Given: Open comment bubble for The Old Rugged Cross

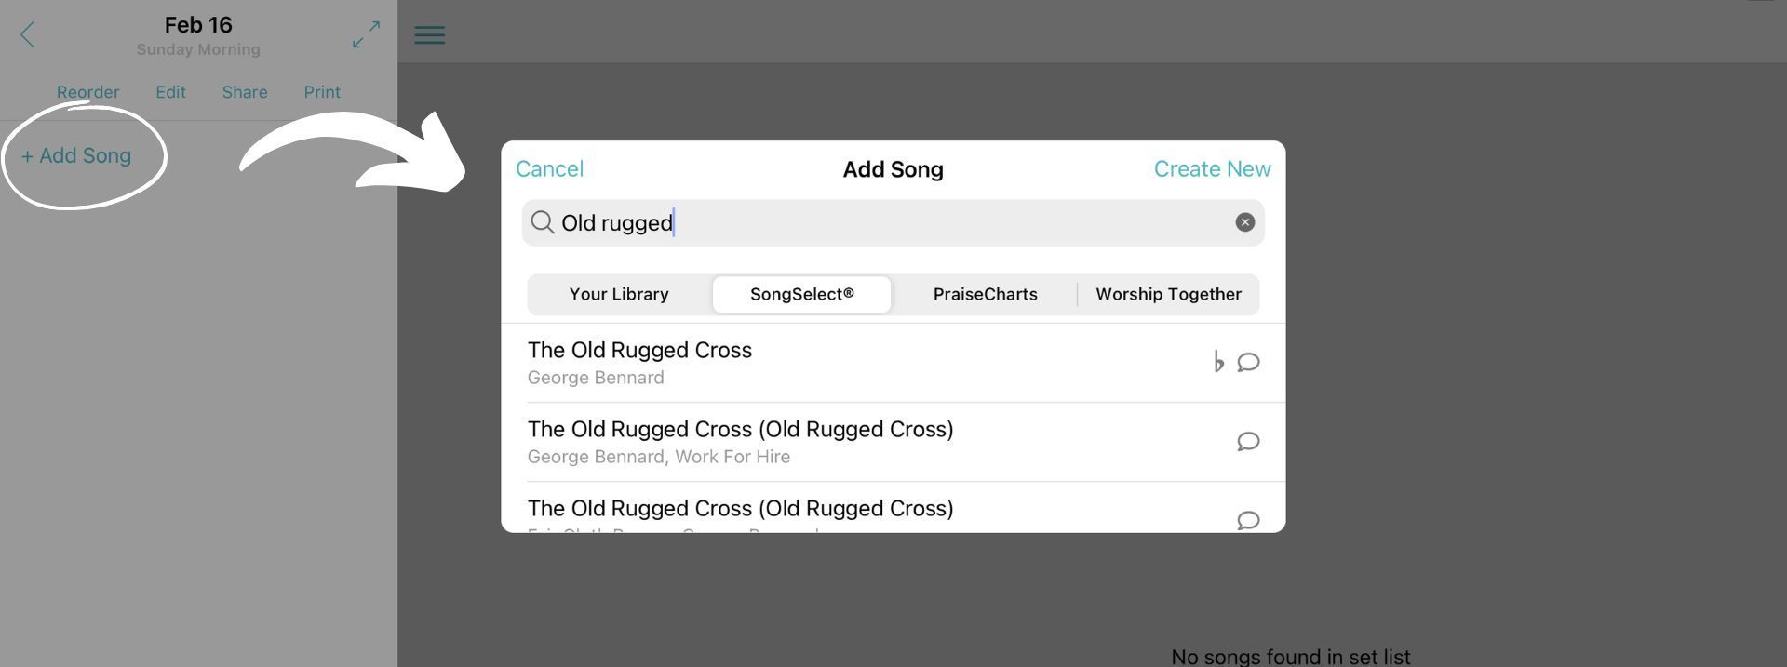Looking at the screenshot, I should coord(1248,362).
